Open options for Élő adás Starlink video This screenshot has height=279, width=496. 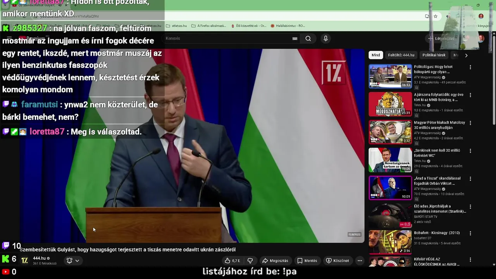[470, 207]
